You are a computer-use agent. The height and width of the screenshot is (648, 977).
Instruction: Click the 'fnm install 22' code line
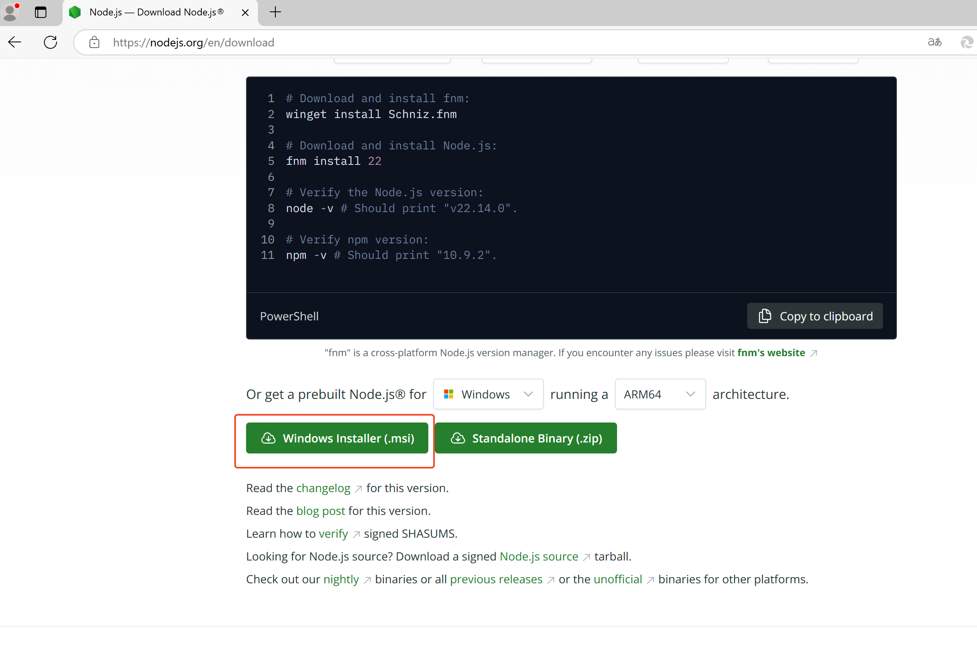point(334,161)
